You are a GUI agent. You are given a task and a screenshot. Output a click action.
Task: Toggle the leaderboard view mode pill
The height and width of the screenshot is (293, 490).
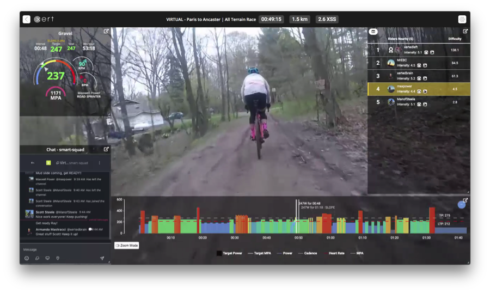(x=373, y=32)
